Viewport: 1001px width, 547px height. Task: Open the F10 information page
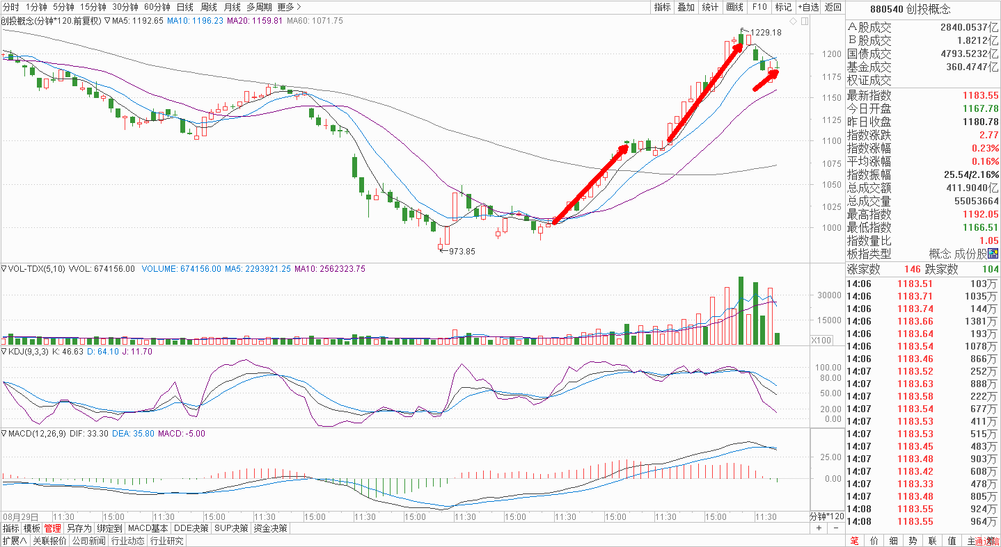(x=759, y=7)
